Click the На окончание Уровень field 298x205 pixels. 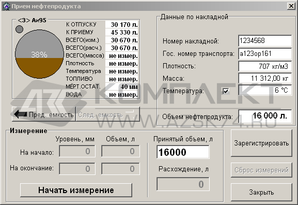click(x=77, y=169)
